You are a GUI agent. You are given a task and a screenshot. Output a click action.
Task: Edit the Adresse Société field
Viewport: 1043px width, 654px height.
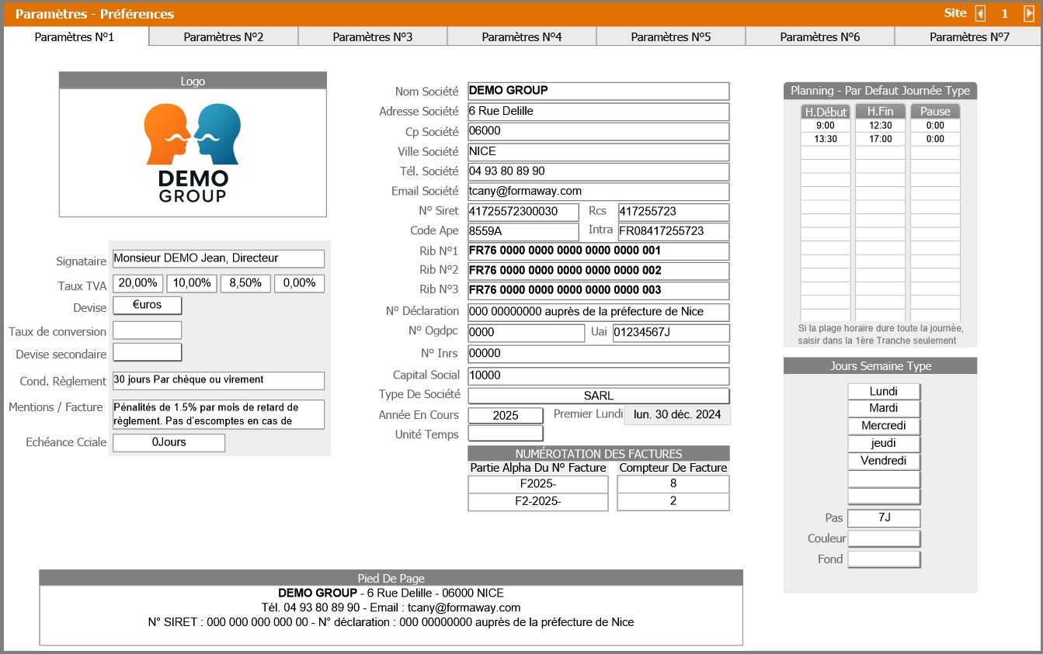(599, 112)
